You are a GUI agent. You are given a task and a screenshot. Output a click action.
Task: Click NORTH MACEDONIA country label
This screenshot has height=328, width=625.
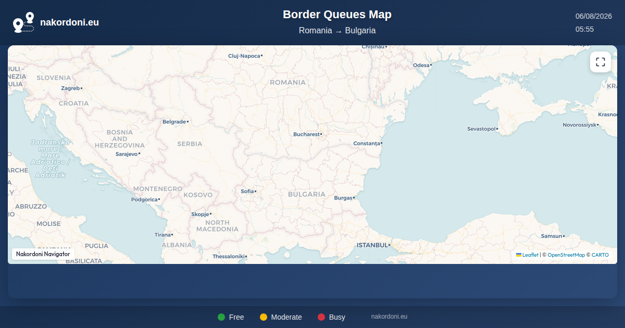(x=217, y=226)
